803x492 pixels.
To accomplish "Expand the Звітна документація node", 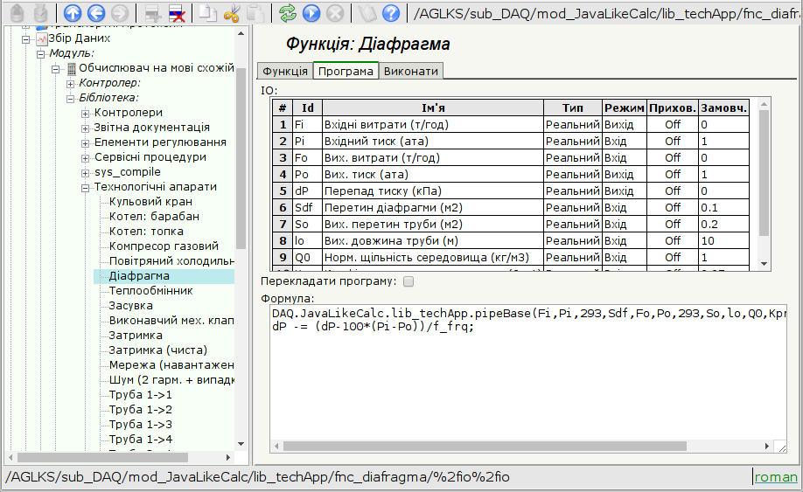I will tap(86, 128).
